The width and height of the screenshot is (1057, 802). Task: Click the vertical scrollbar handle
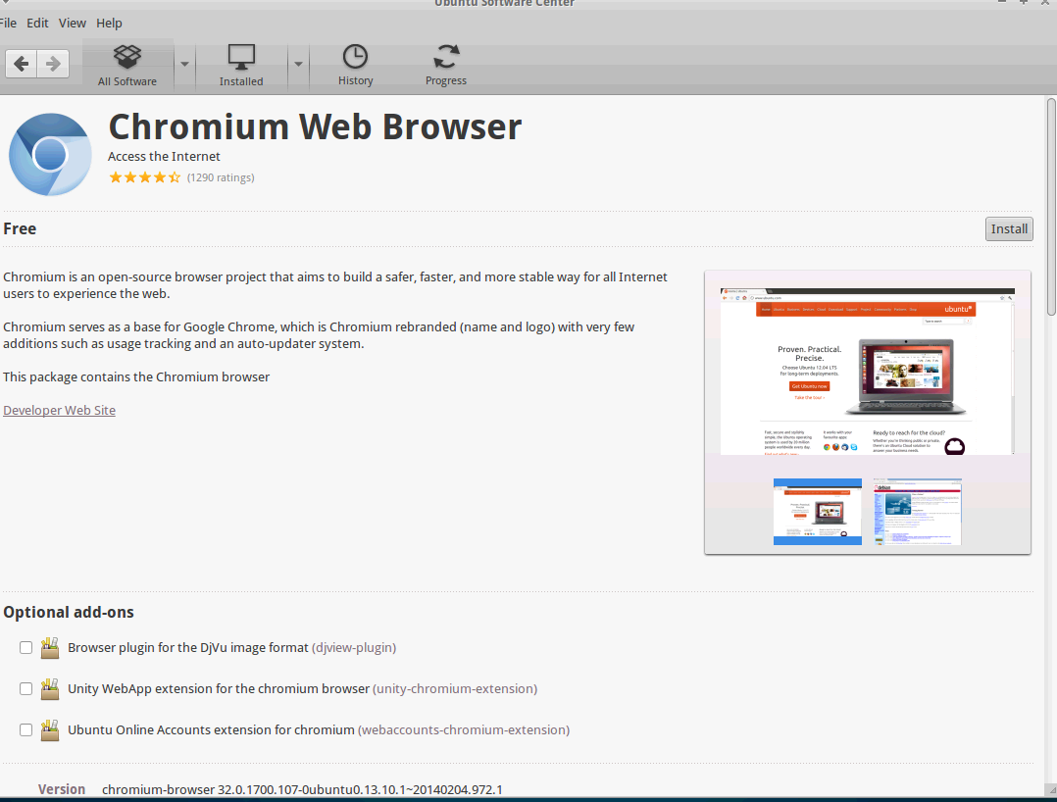click(x=1051, y=206)
